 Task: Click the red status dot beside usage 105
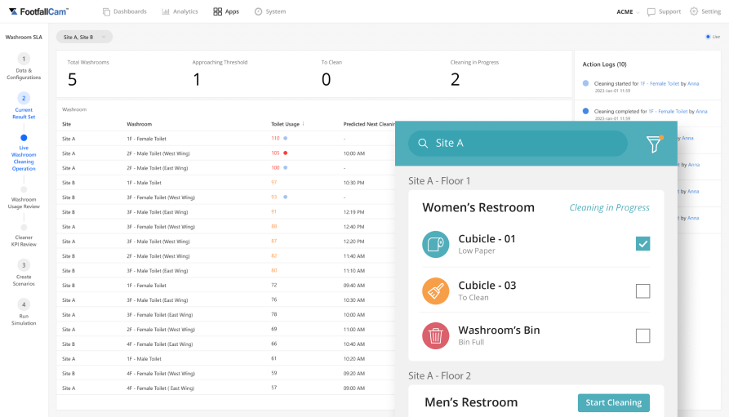coord(286,153)
